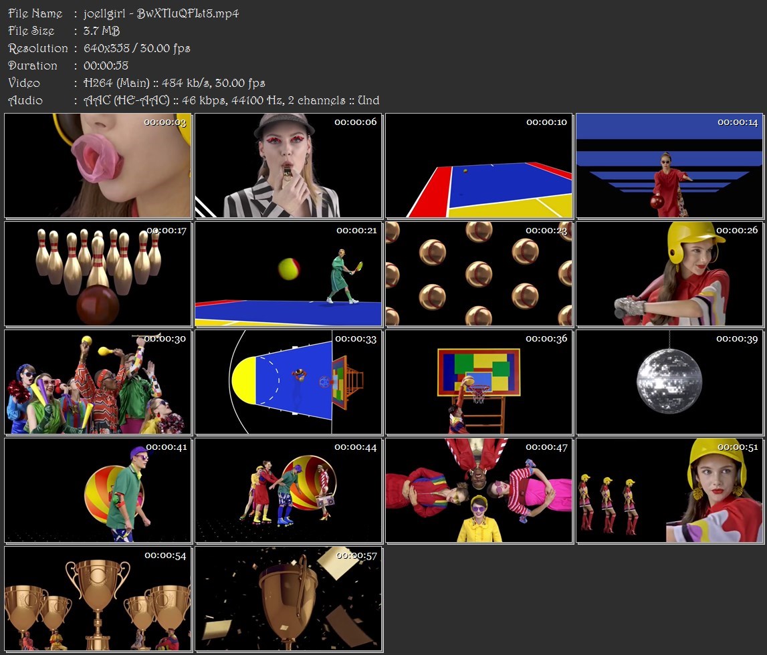This screenshot has height=655, width=767.
Task: Select the golden baseballs thumbnail at 00:00:23
Action: click(479, 274)
